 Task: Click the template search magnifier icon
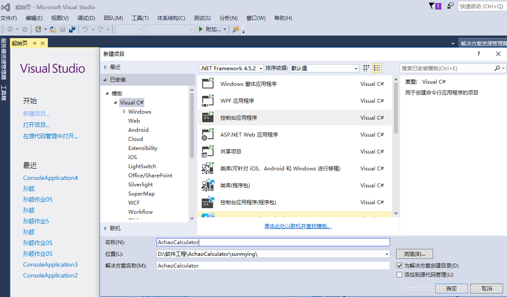(x=497, y=68)
